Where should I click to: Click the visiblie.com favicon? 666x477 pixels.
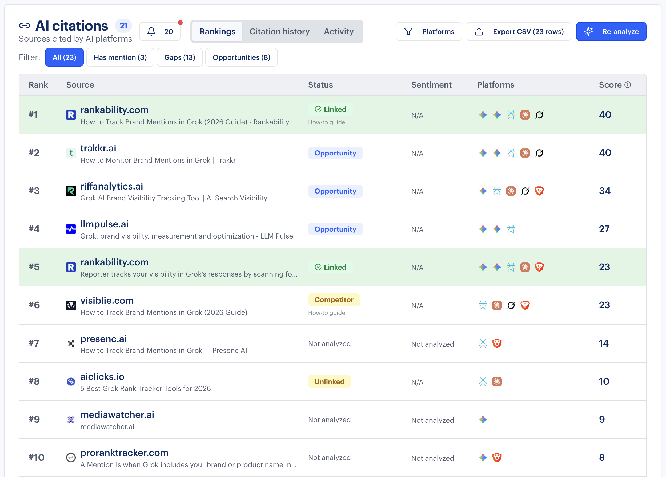point(71,305)
